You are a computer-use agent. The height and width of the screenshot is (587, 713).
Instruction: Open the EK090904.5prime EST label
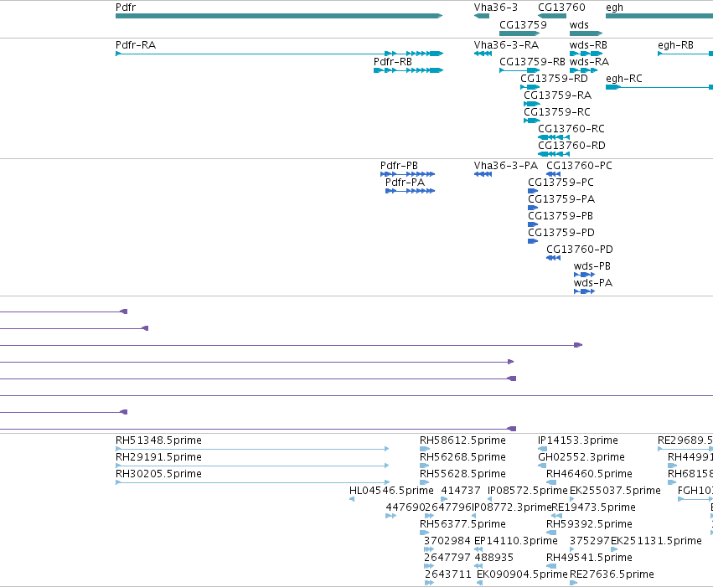(522, 575)
